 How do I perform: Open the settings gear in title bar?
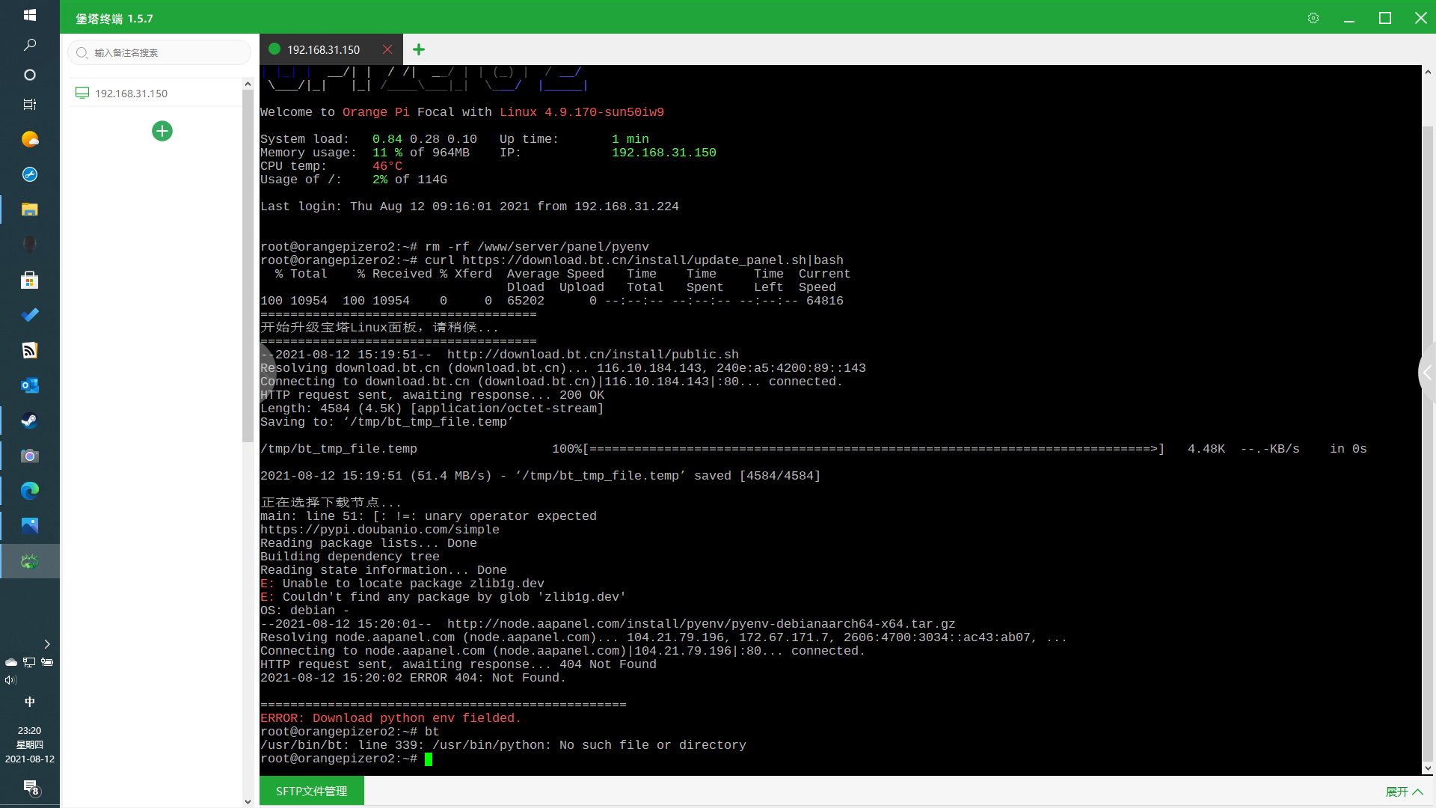click(x=1313, y=18)
